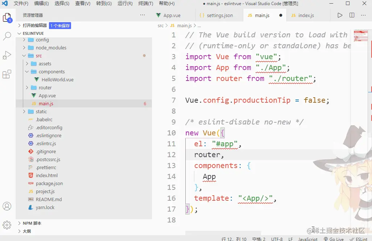372x241 pixels.
Task: Click unsaved dot on main.js tab
Action: [x=281, y=15]
